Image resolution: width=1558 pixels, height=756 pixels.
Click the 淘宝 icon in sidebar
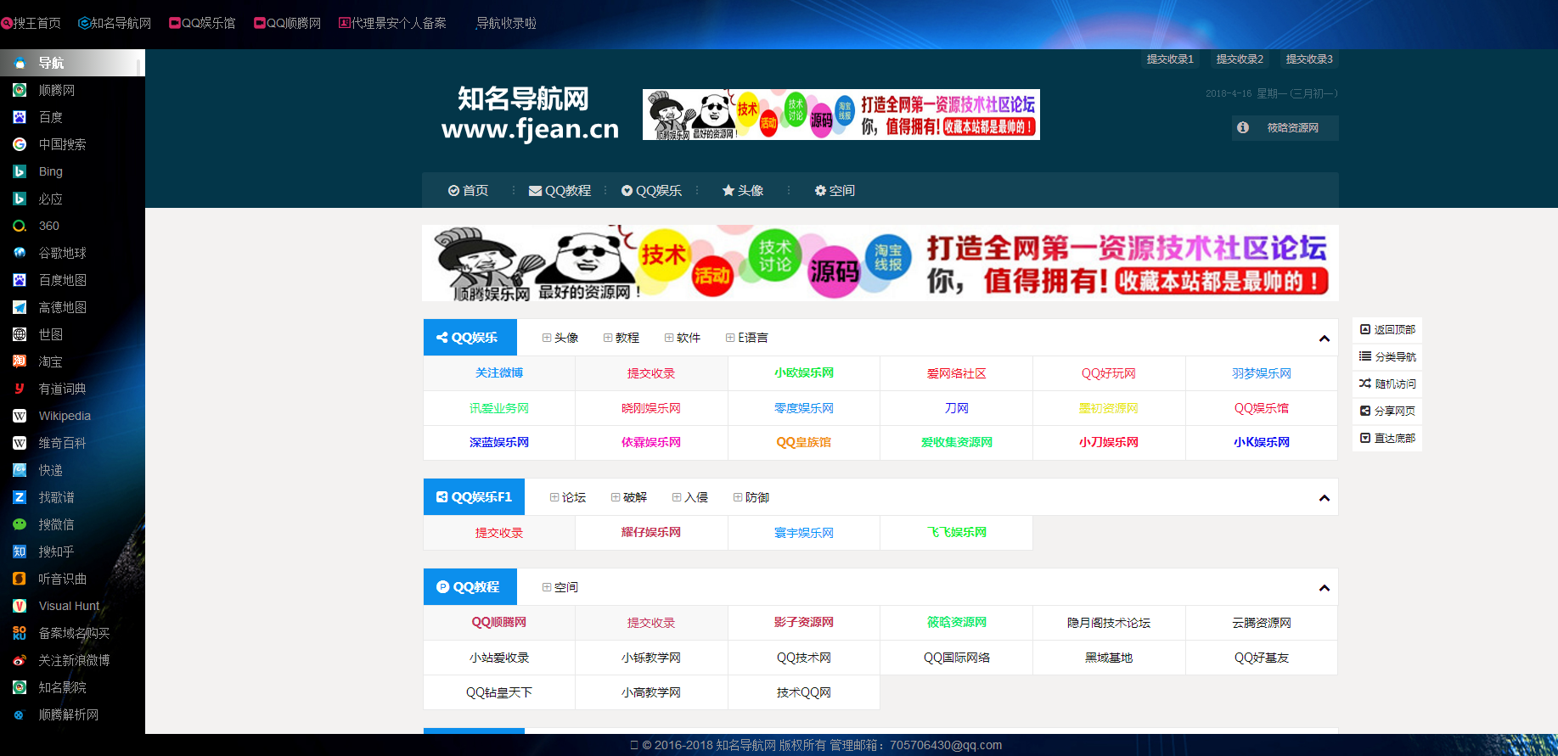click(20, 361)
